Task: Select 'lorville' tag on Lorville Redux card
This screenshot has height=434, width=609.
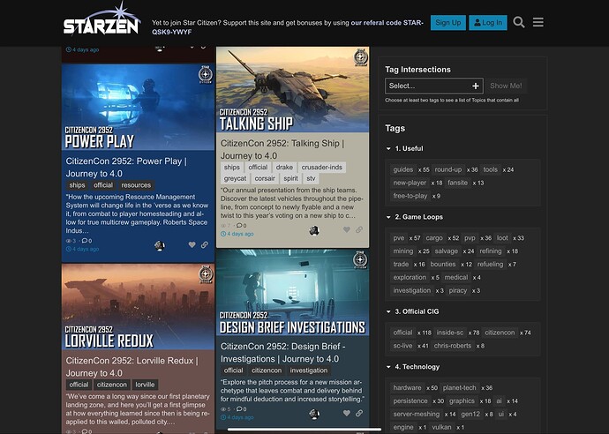Action: click(145, 385)
